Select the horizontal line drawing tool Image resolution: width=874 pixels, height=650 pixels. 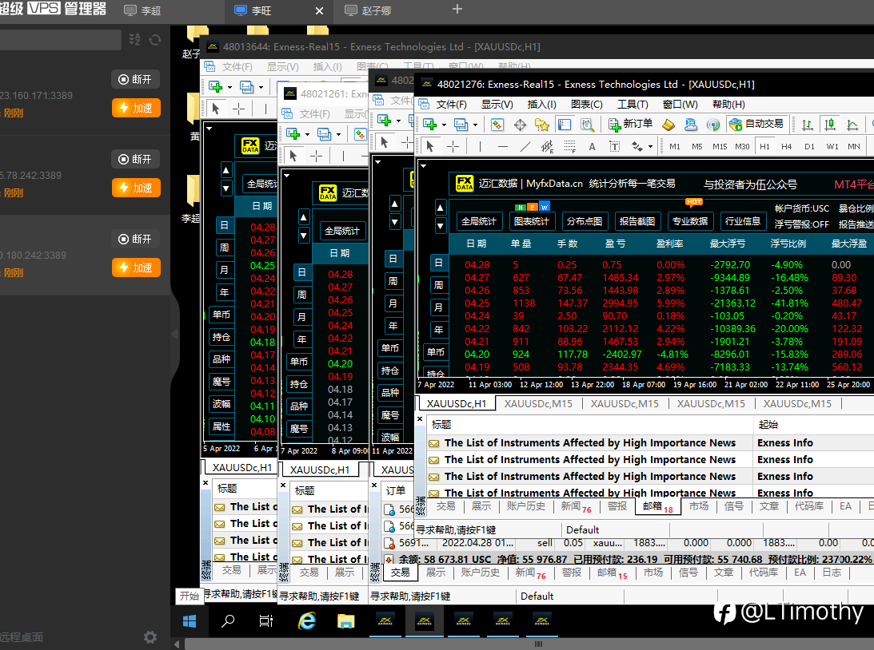tap(503, 146)
